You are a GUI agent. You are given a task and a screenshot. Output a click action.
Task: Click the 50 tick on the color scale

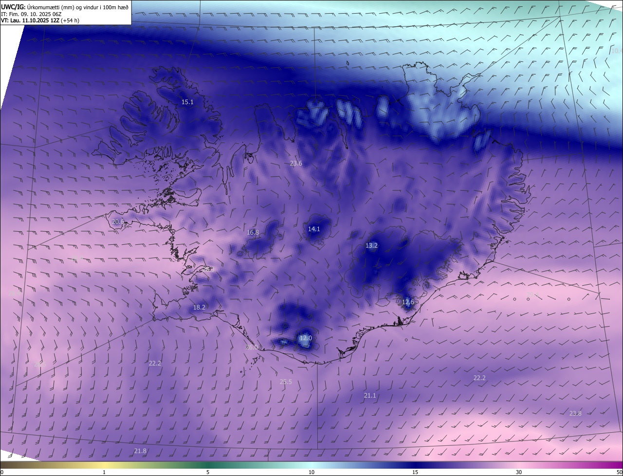(x=619, y=472)
